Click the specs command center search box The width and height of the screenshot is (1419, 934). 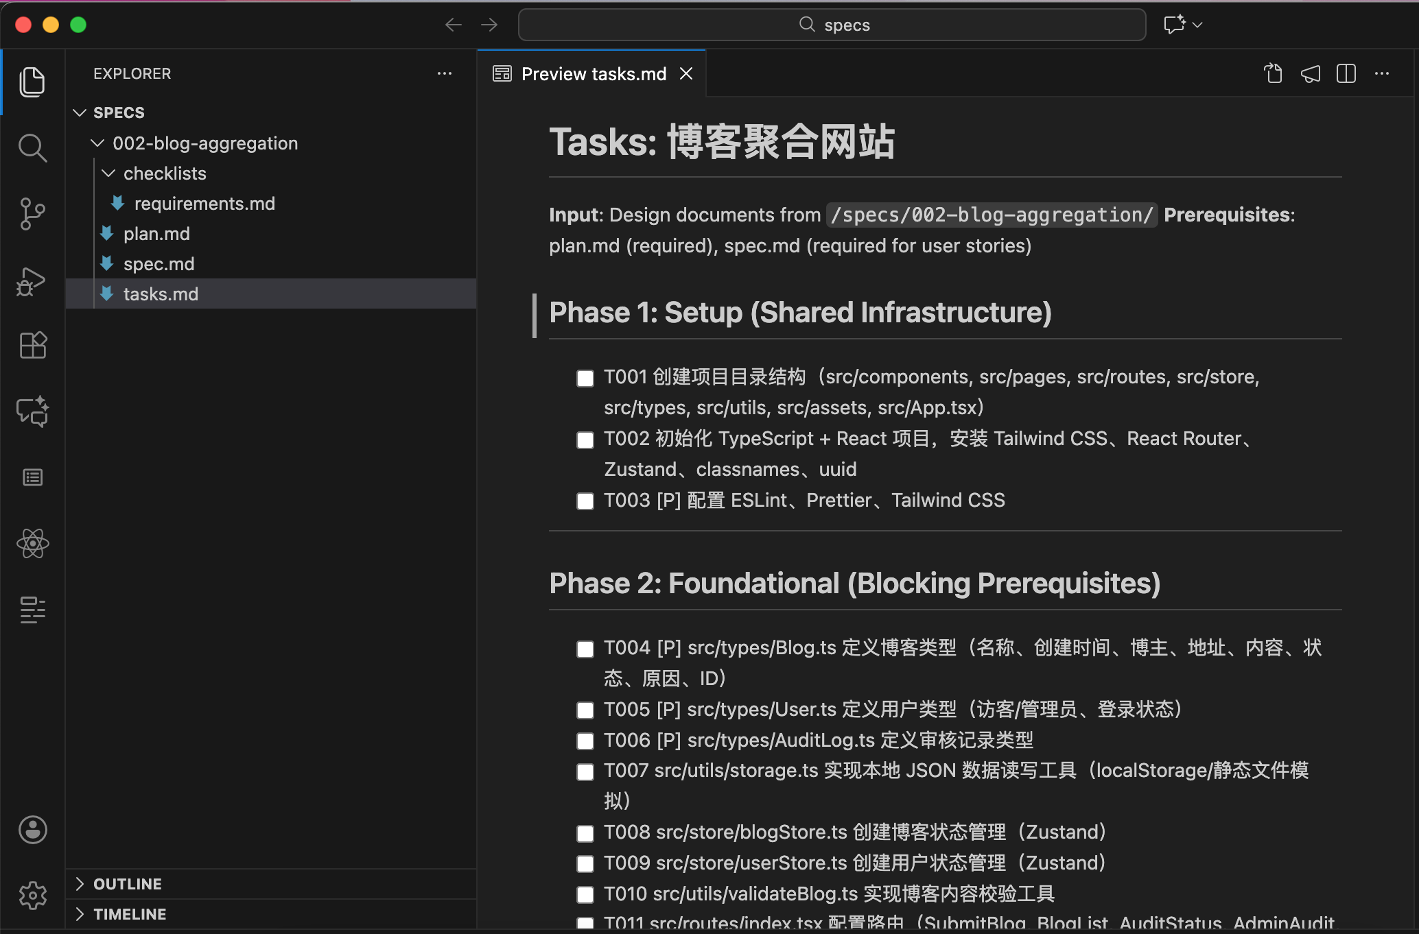[832, 25]
